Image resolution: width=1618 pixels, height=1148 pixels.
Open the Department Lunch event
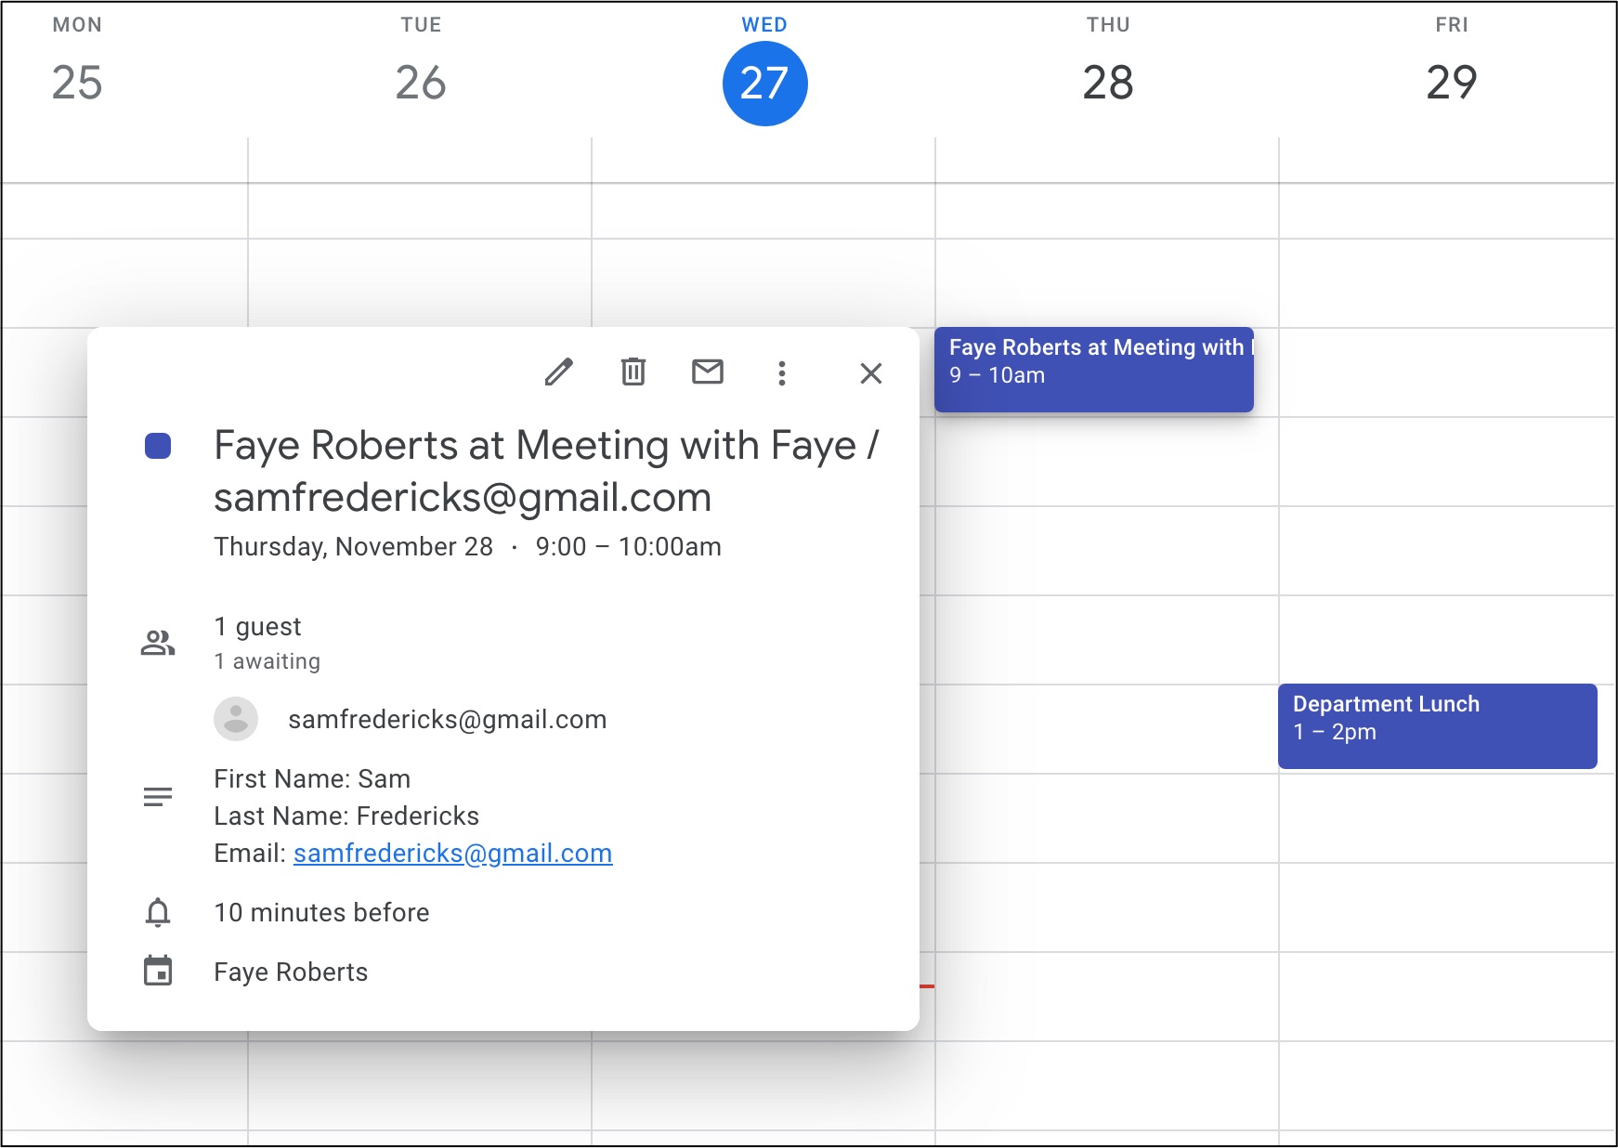1437,725
